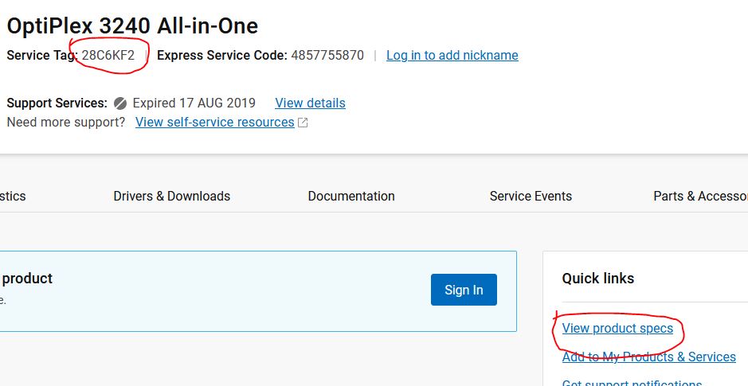The width and height of the screenshot is (748, 386).
Task: Click the Expired 17 AUG 2019 text
Action: click(x=194, y=103)
